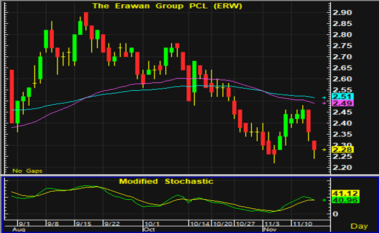Click the 2.90 level on the price axis
Viewport: 379px width, 233px height.
pos(341,12)
